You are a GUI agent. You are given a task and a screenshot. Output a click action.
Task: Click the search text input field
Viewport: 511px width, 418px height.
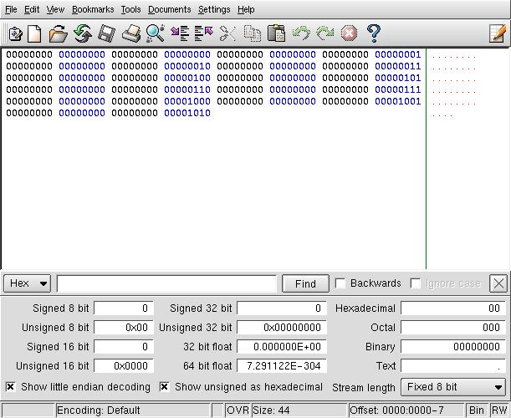(x=166, y=283)
